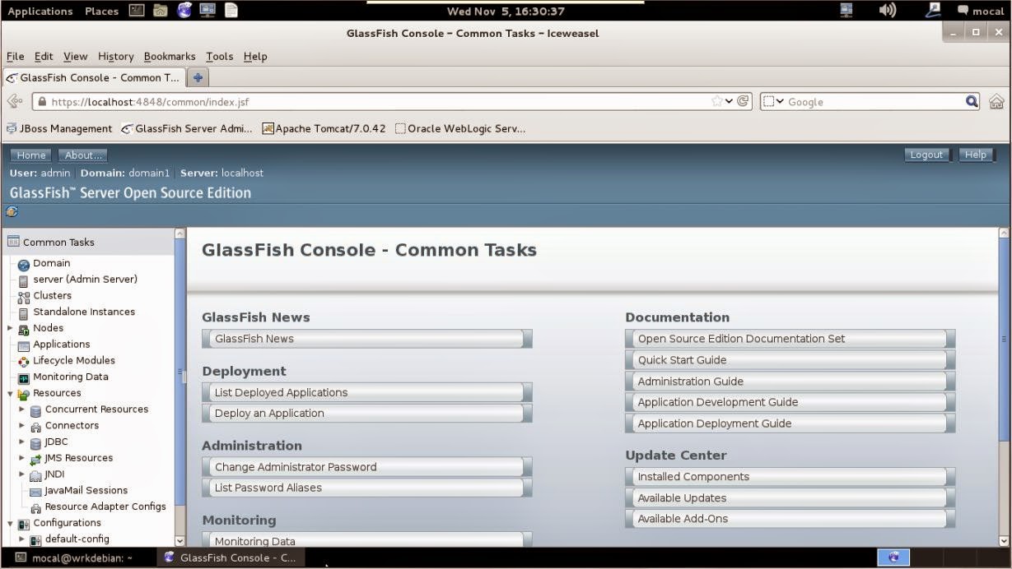1012x569 pixels.
Task: Select the GlassFish Console browser tab
Action: pyautogui.click(x=93, y=77)
